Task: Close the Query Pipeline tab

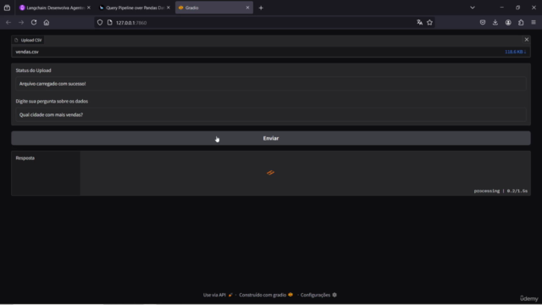Action: (x=169, y=8)
